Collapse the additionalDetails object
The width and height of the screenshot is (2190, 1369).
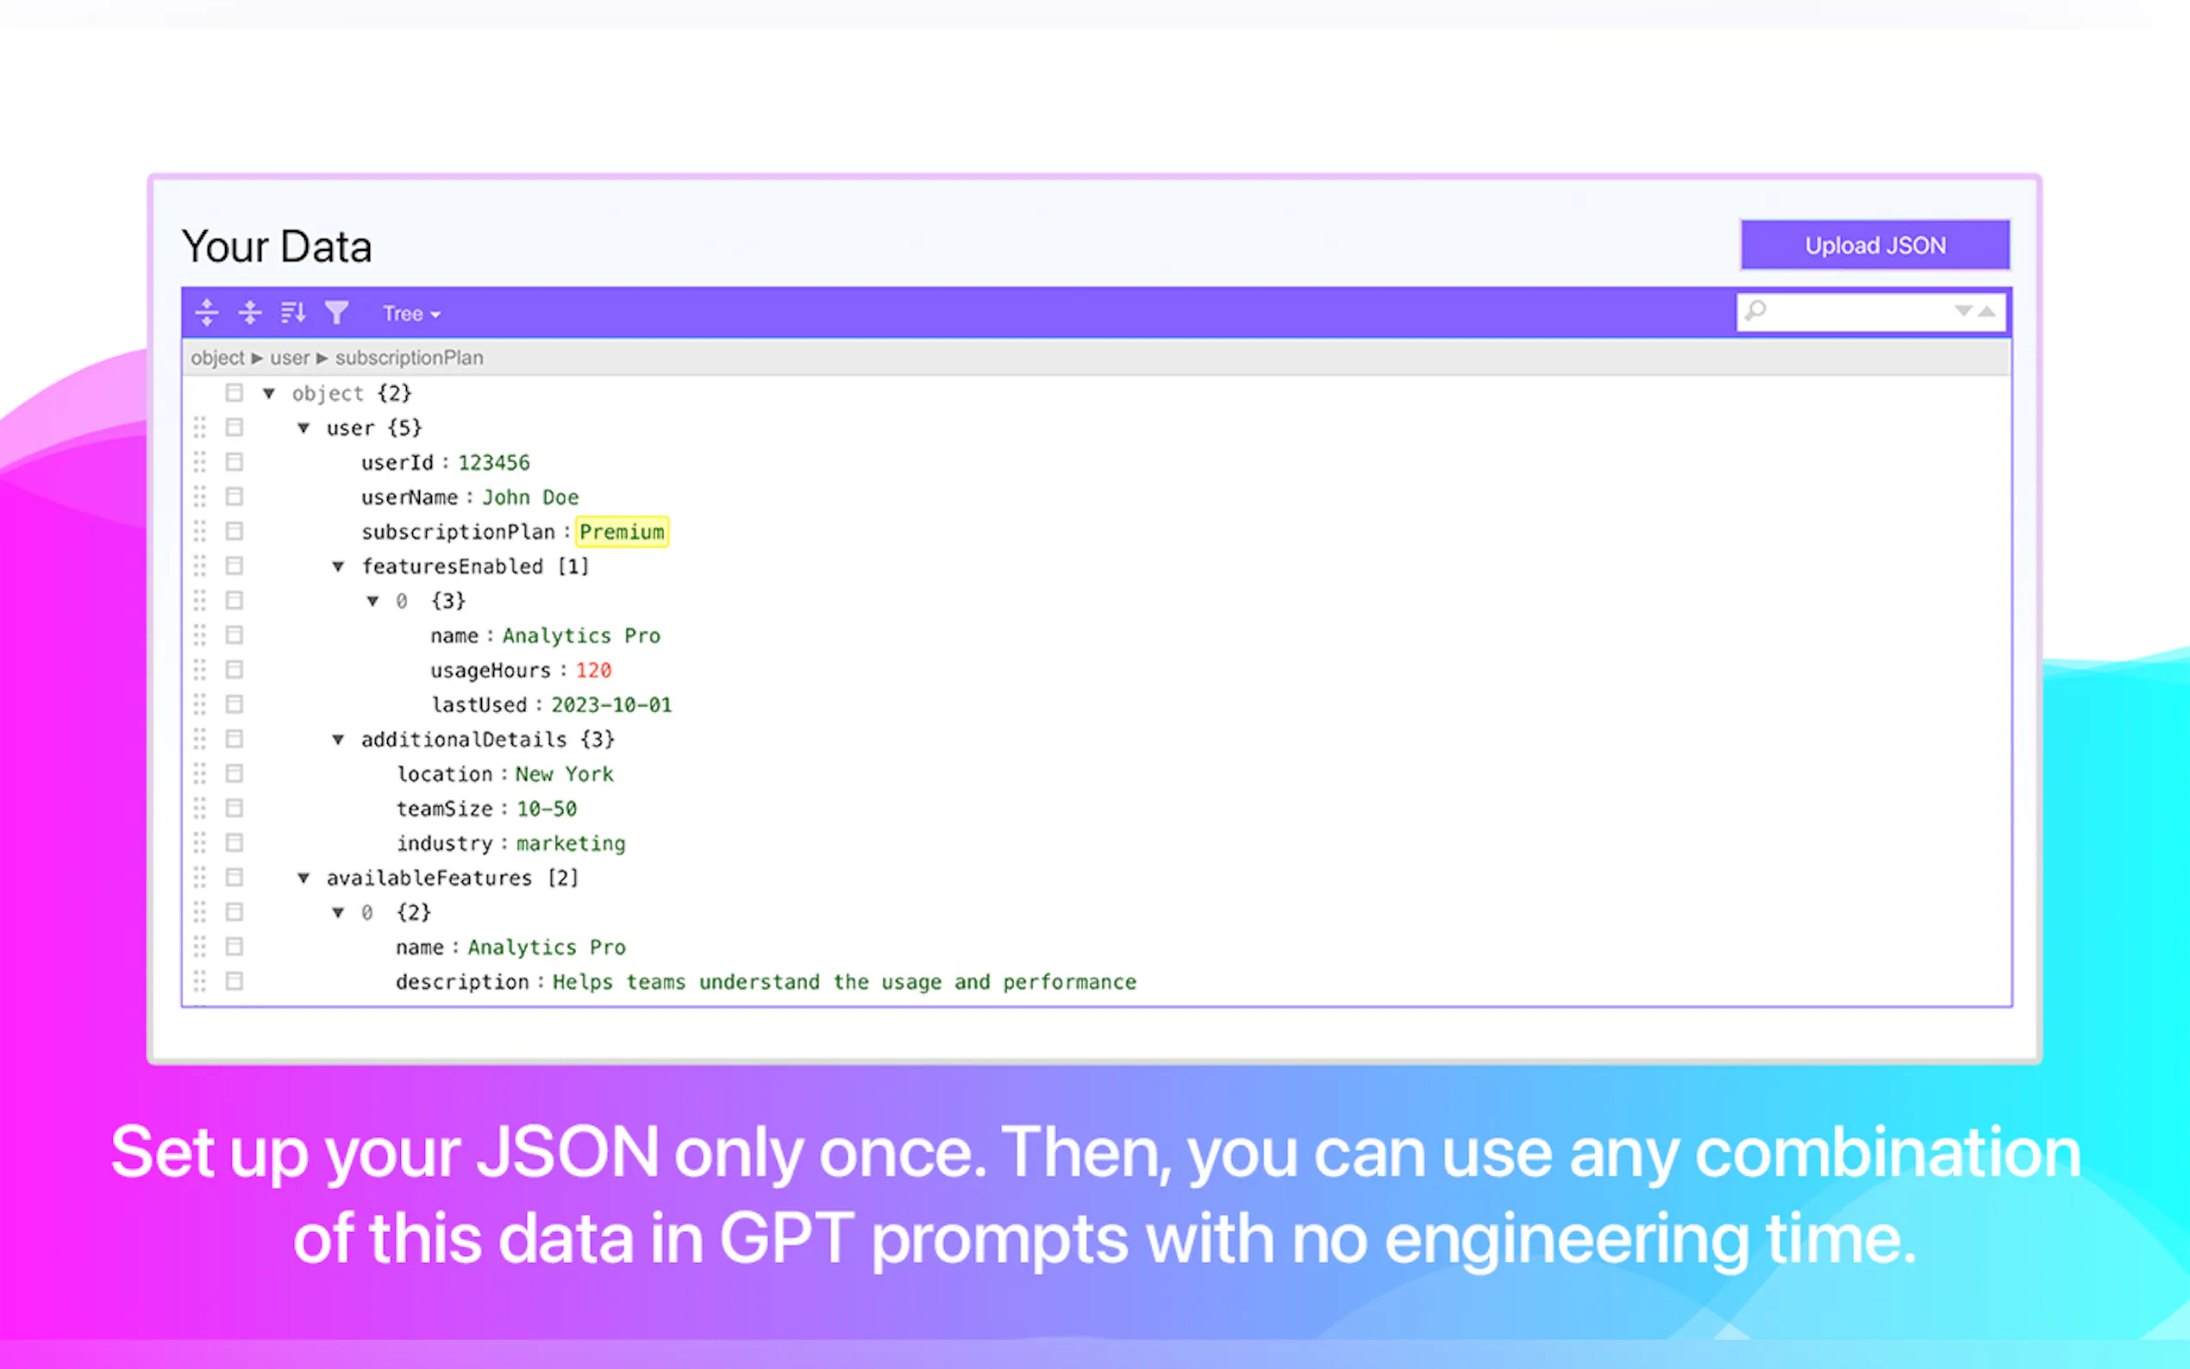(339, 739)
